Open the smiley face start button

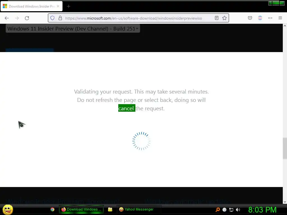(x=8, y=209)
